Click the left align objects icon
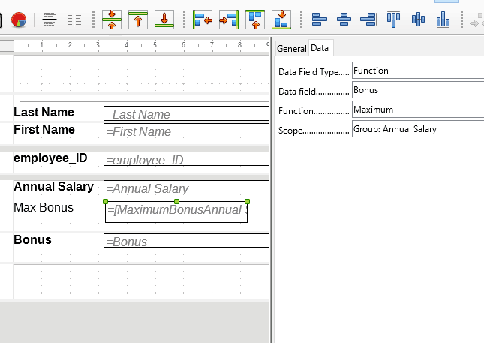 coord(319,20)
